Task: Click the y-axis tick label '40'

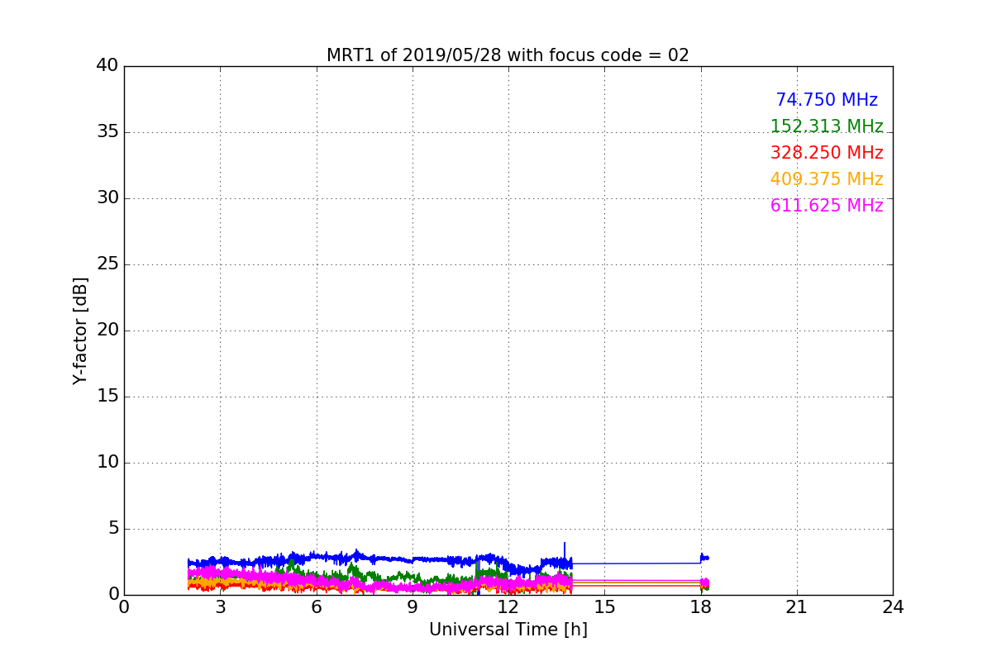Action: 107,66
